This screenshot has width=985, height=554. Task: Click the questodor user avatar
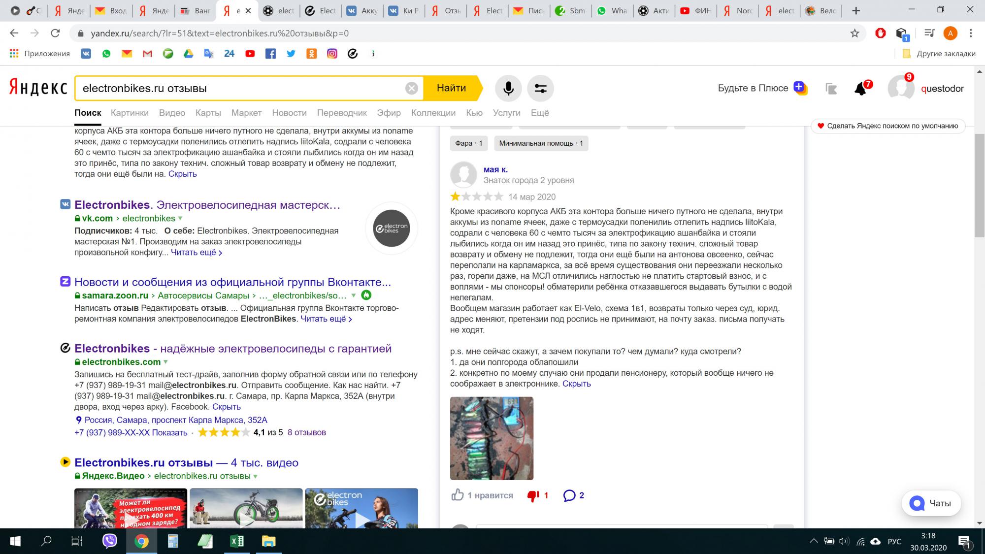click(x=901, y=88)
